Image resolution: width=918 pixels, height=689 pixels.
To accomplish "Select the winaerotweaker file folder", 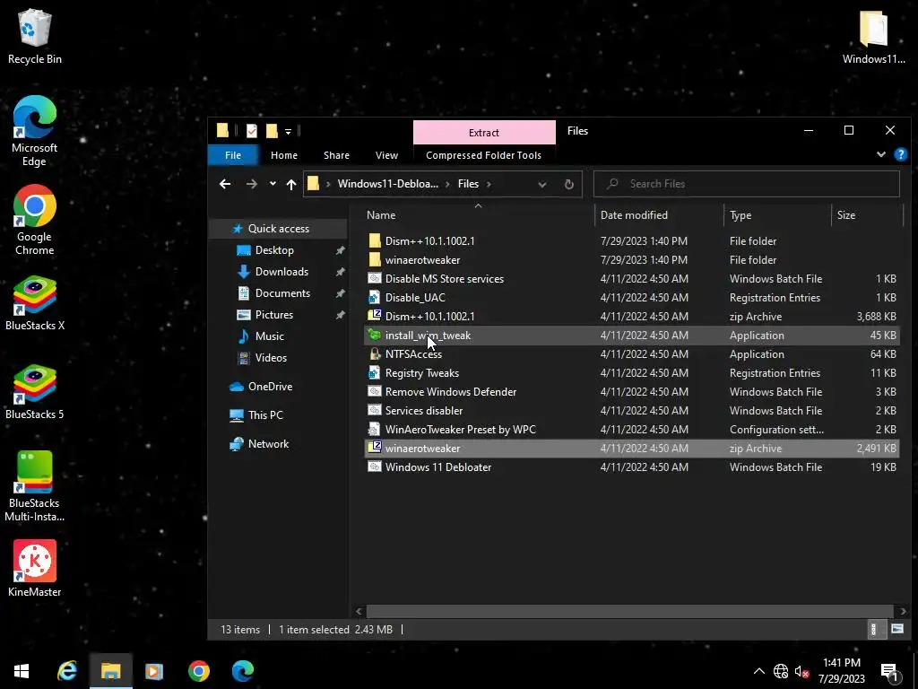I will (632, 259).
